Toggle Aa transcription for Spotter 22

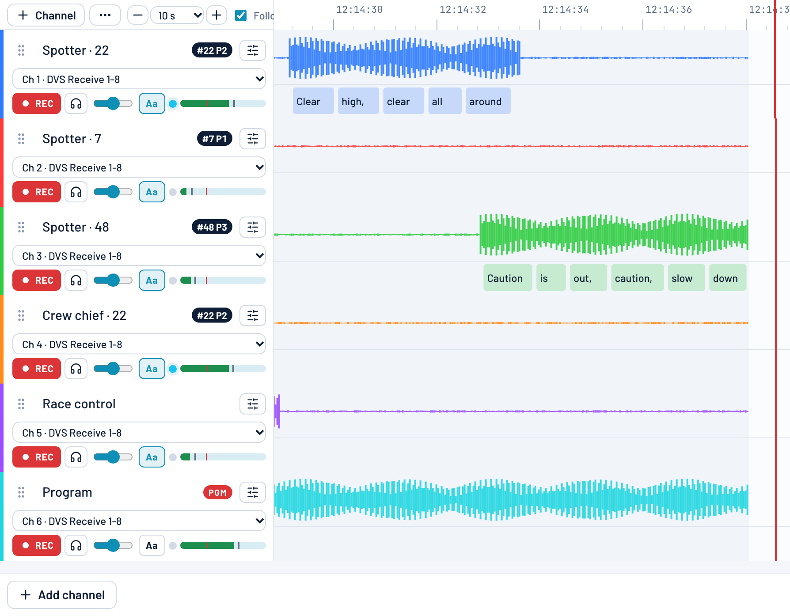152,103
